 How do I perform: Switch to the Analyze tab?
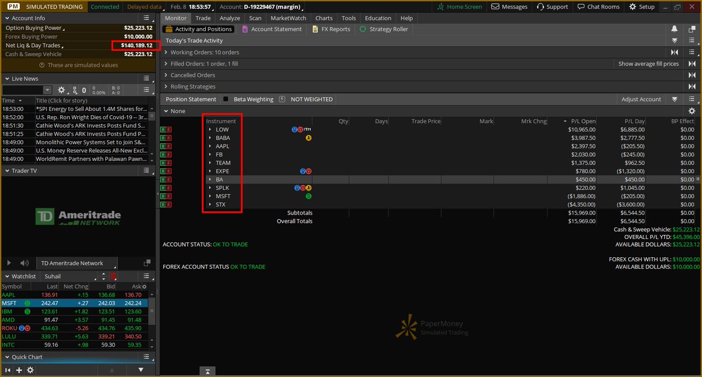[x=230, y=18]
